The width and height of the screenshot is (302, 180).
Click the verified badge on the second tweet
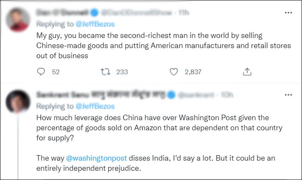pos(172,95)
